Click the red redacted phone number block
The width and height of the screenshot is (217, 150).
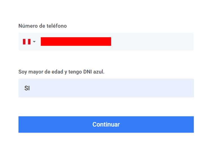tap(76, 42)
